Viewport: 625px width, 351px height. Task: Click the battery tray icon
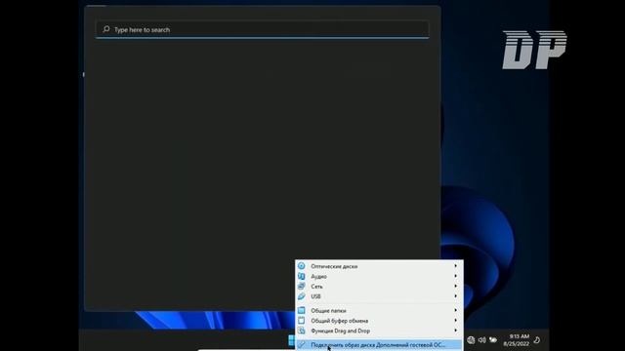tap(493, 340)
